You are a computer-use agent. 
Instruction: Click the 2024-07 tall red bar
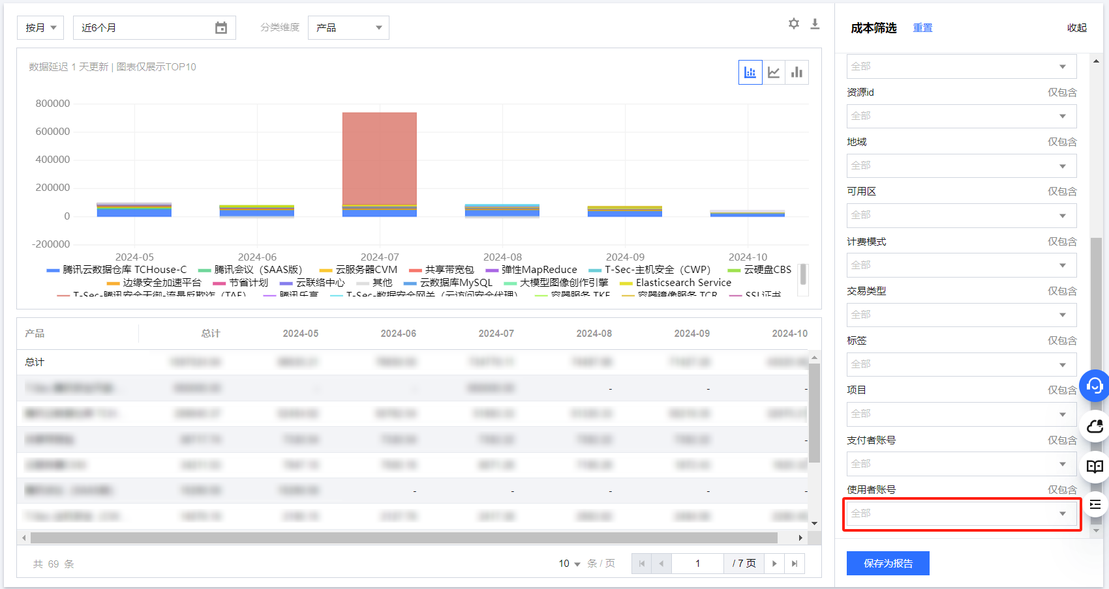pos(380,158)
